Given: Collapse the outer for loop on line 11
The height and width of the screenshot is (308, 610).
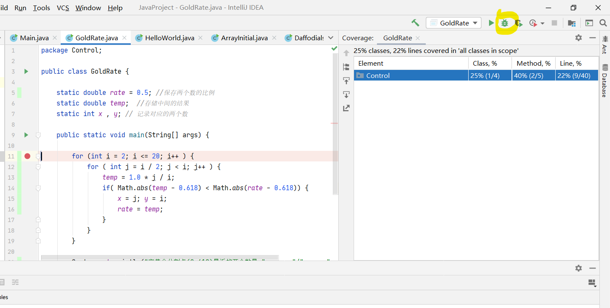Looking at the screenshot, I should (38, 156).
